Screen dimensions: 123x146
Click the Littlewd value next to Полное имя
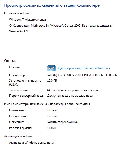click(x=53, y=116)
